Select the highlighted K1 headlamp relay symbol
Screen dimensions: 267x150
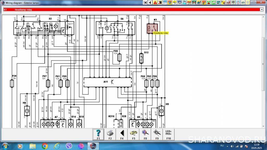coord(152,29)
